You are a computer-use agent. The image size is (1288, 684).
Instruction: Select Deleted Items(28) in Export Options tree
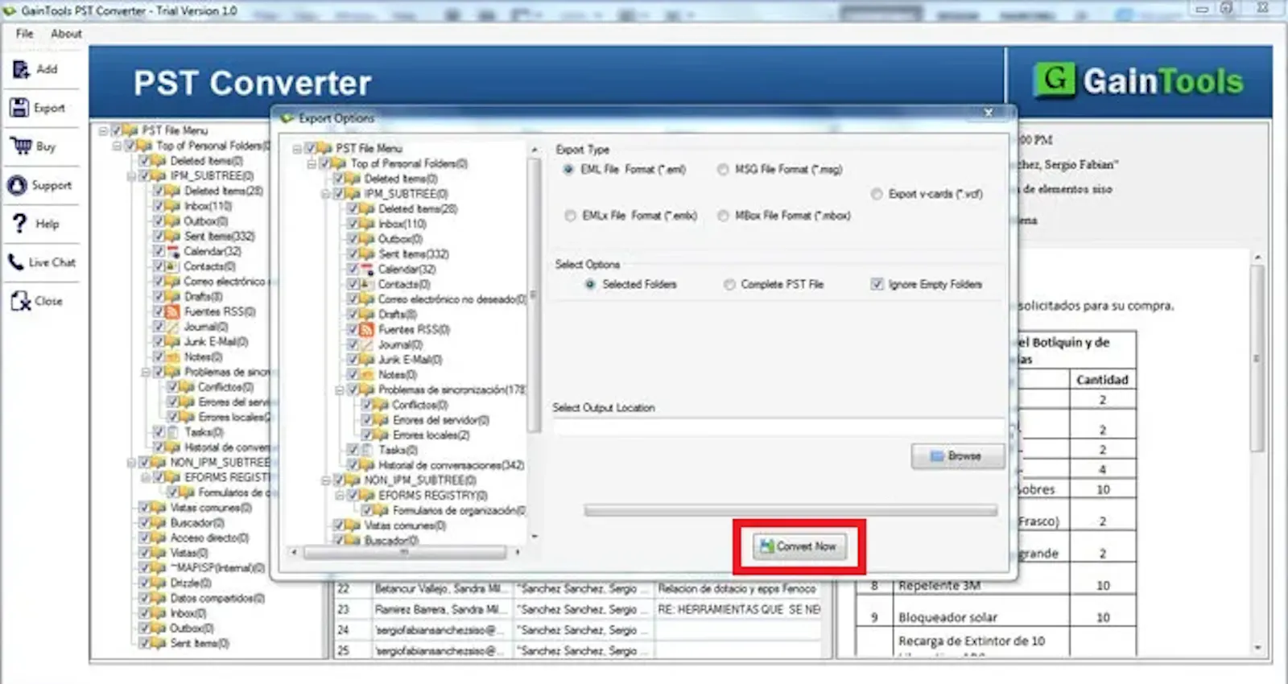pos(418,208)
